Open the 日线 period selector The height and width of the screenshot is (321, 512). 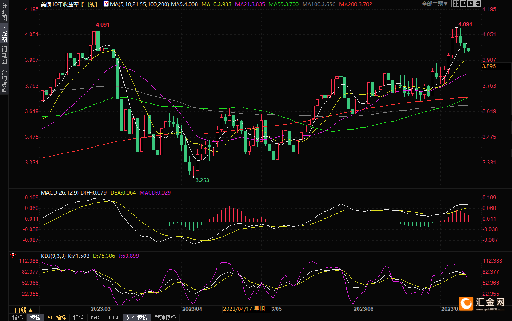coord(23,310)
